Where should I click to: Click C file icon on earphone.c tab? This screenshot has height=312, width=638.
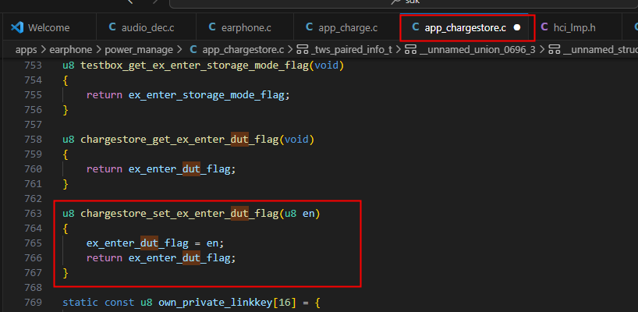click(212, 27)
